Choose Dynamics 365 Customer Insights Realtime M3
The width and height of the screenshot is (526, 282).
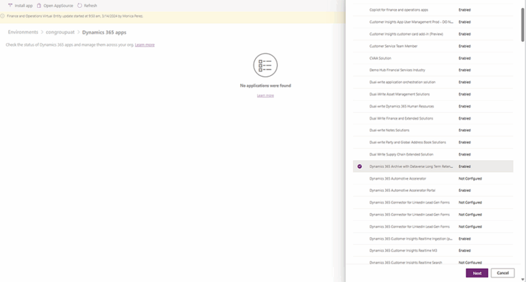(403, 251)
